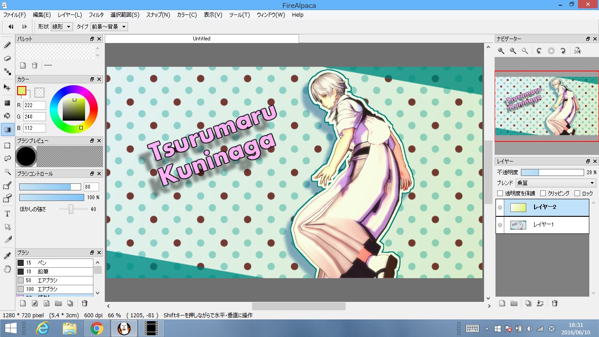
Task: Float the カラー panel
Action: click(x=92, y=79)
